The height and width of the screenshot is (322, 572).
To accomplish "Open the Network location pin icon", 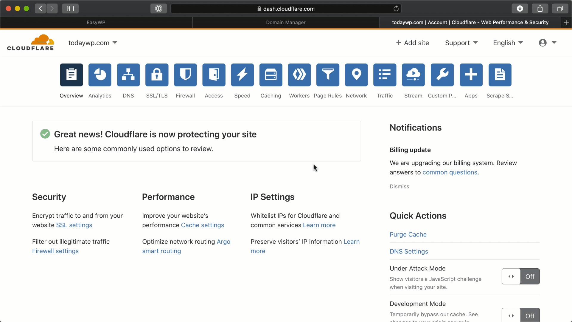I will point(356,75).
